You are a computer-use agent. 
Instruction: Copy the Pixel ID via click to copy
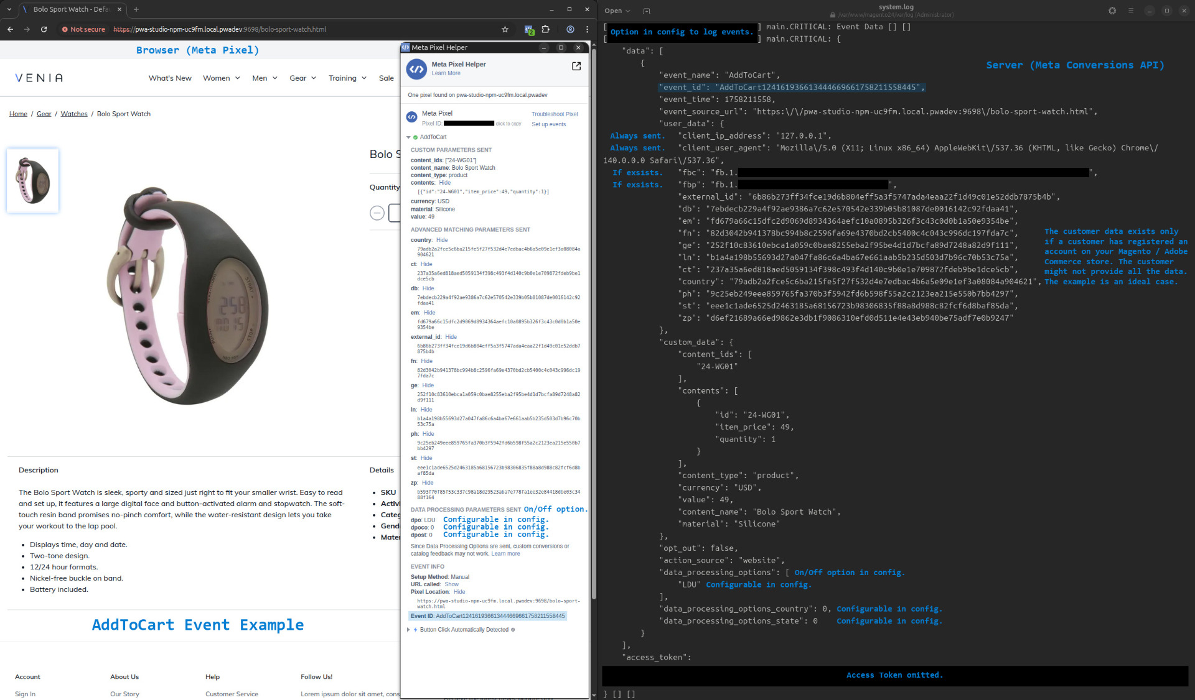pos(508,124)
